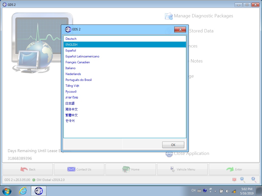
Task: Close the GDS 2 language dialog
Action: point(180,30)
